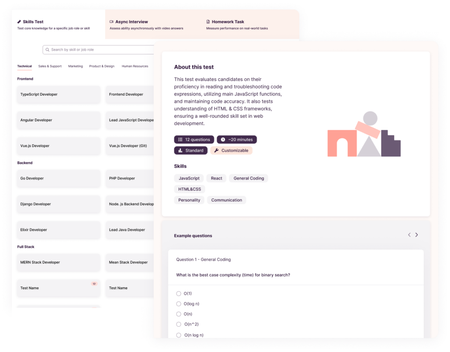
Task: Switch to the Sales & Support tab
Action: click(50, 66)
